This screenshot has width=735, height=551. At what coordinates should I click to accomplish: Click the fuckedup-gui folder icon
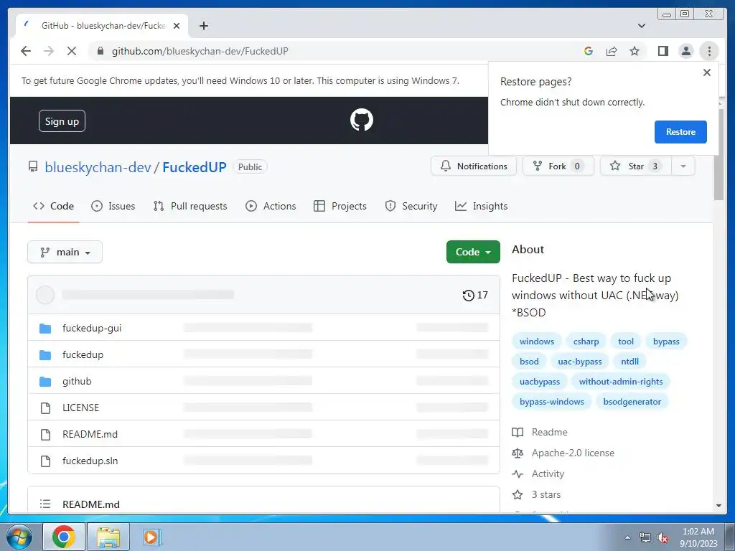pyautogui.click(x=45, y=329)
